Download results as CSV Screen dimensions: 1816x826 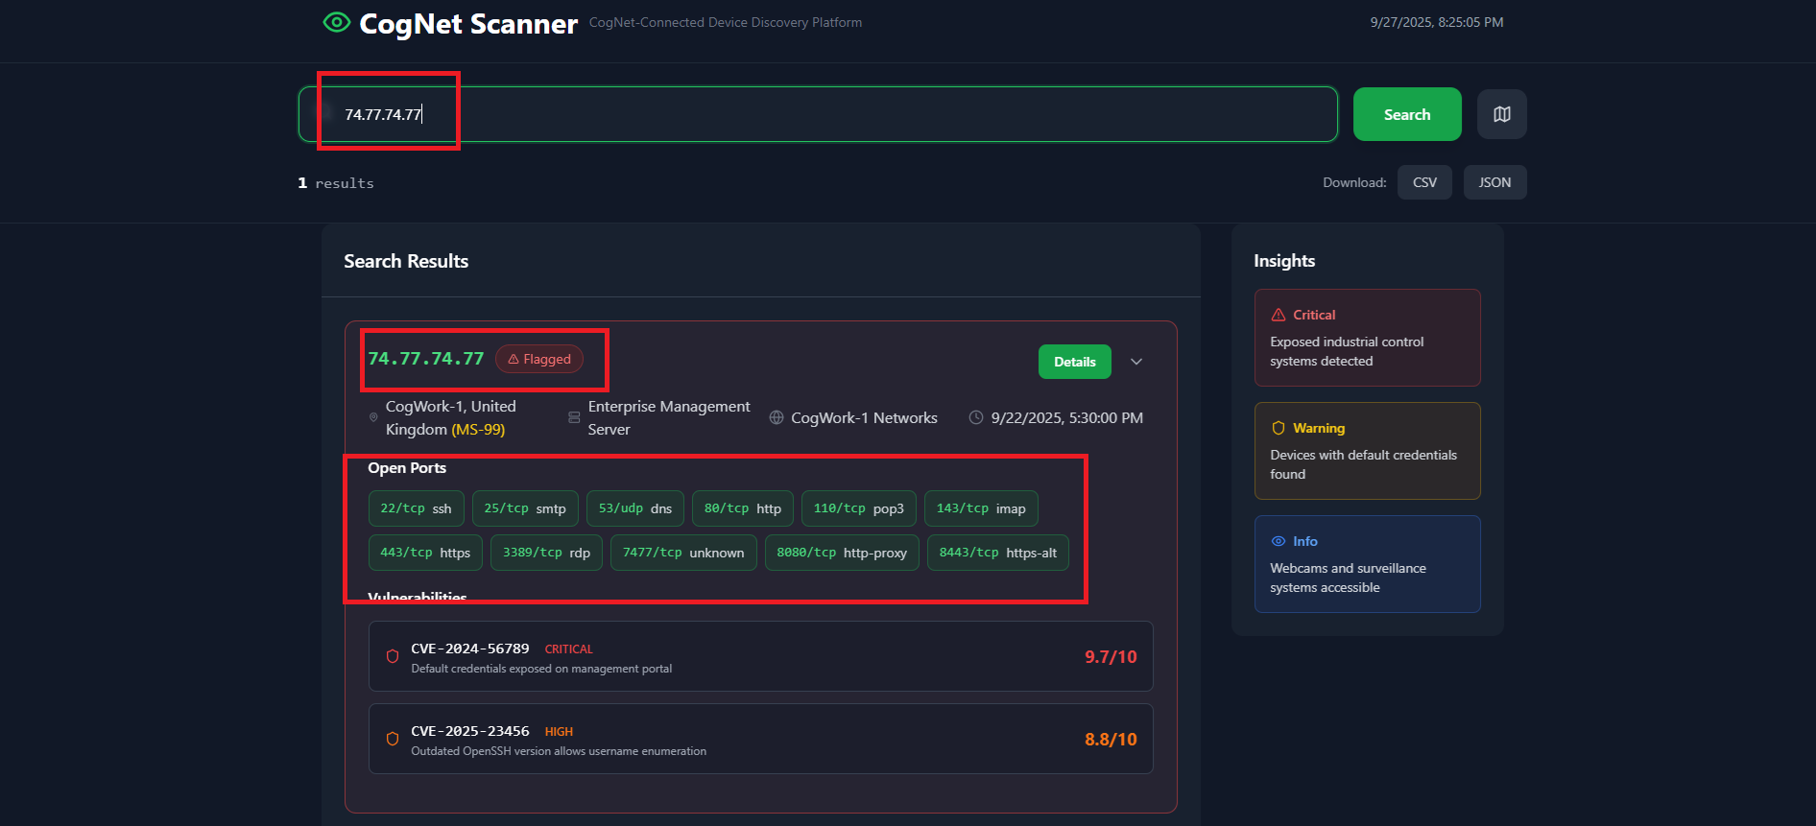(1424, 182)
